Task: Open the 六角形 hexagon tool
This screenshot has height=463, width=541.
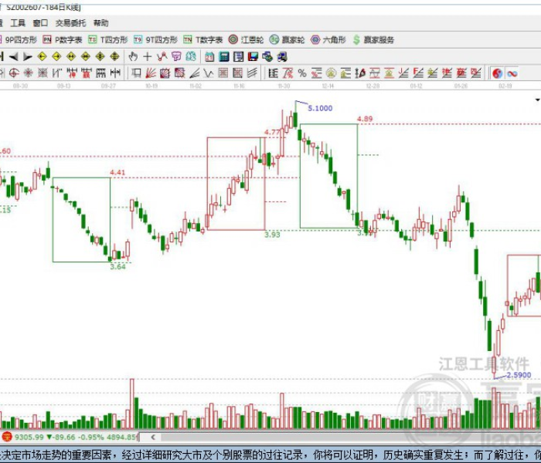Action: coord(328,39)
